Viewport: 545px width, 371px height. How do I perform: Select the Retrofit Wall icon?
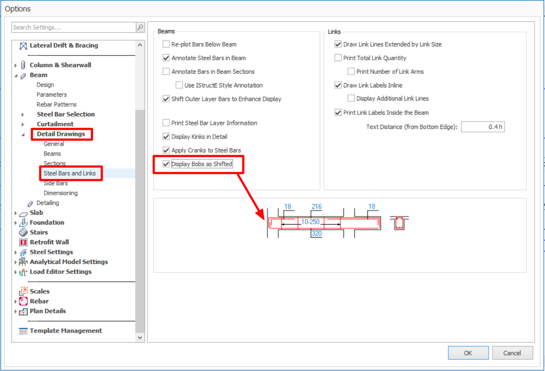24,242
